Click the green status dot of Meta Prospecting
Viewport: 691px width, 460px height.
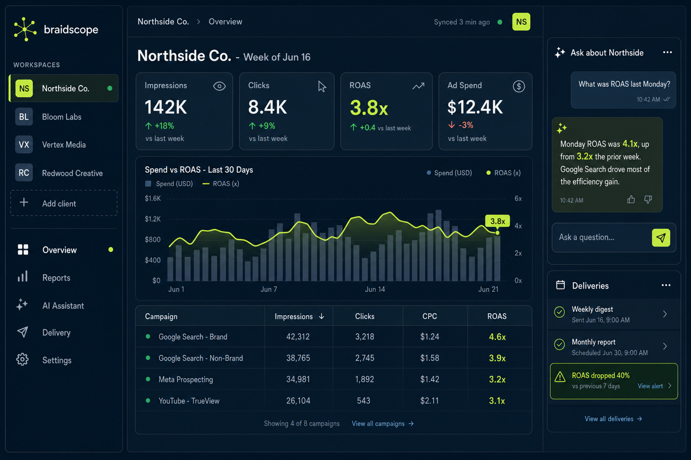148,379
